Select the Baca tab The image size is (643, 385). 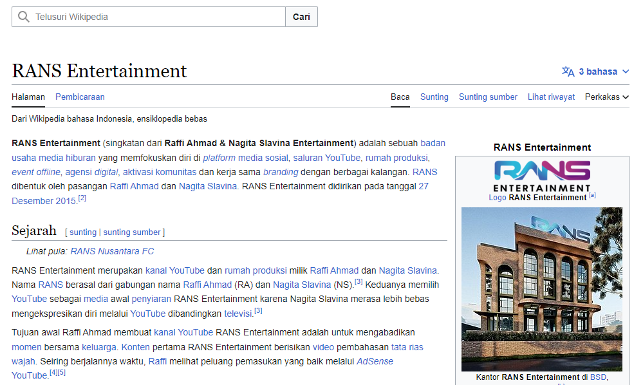(400, 97)
